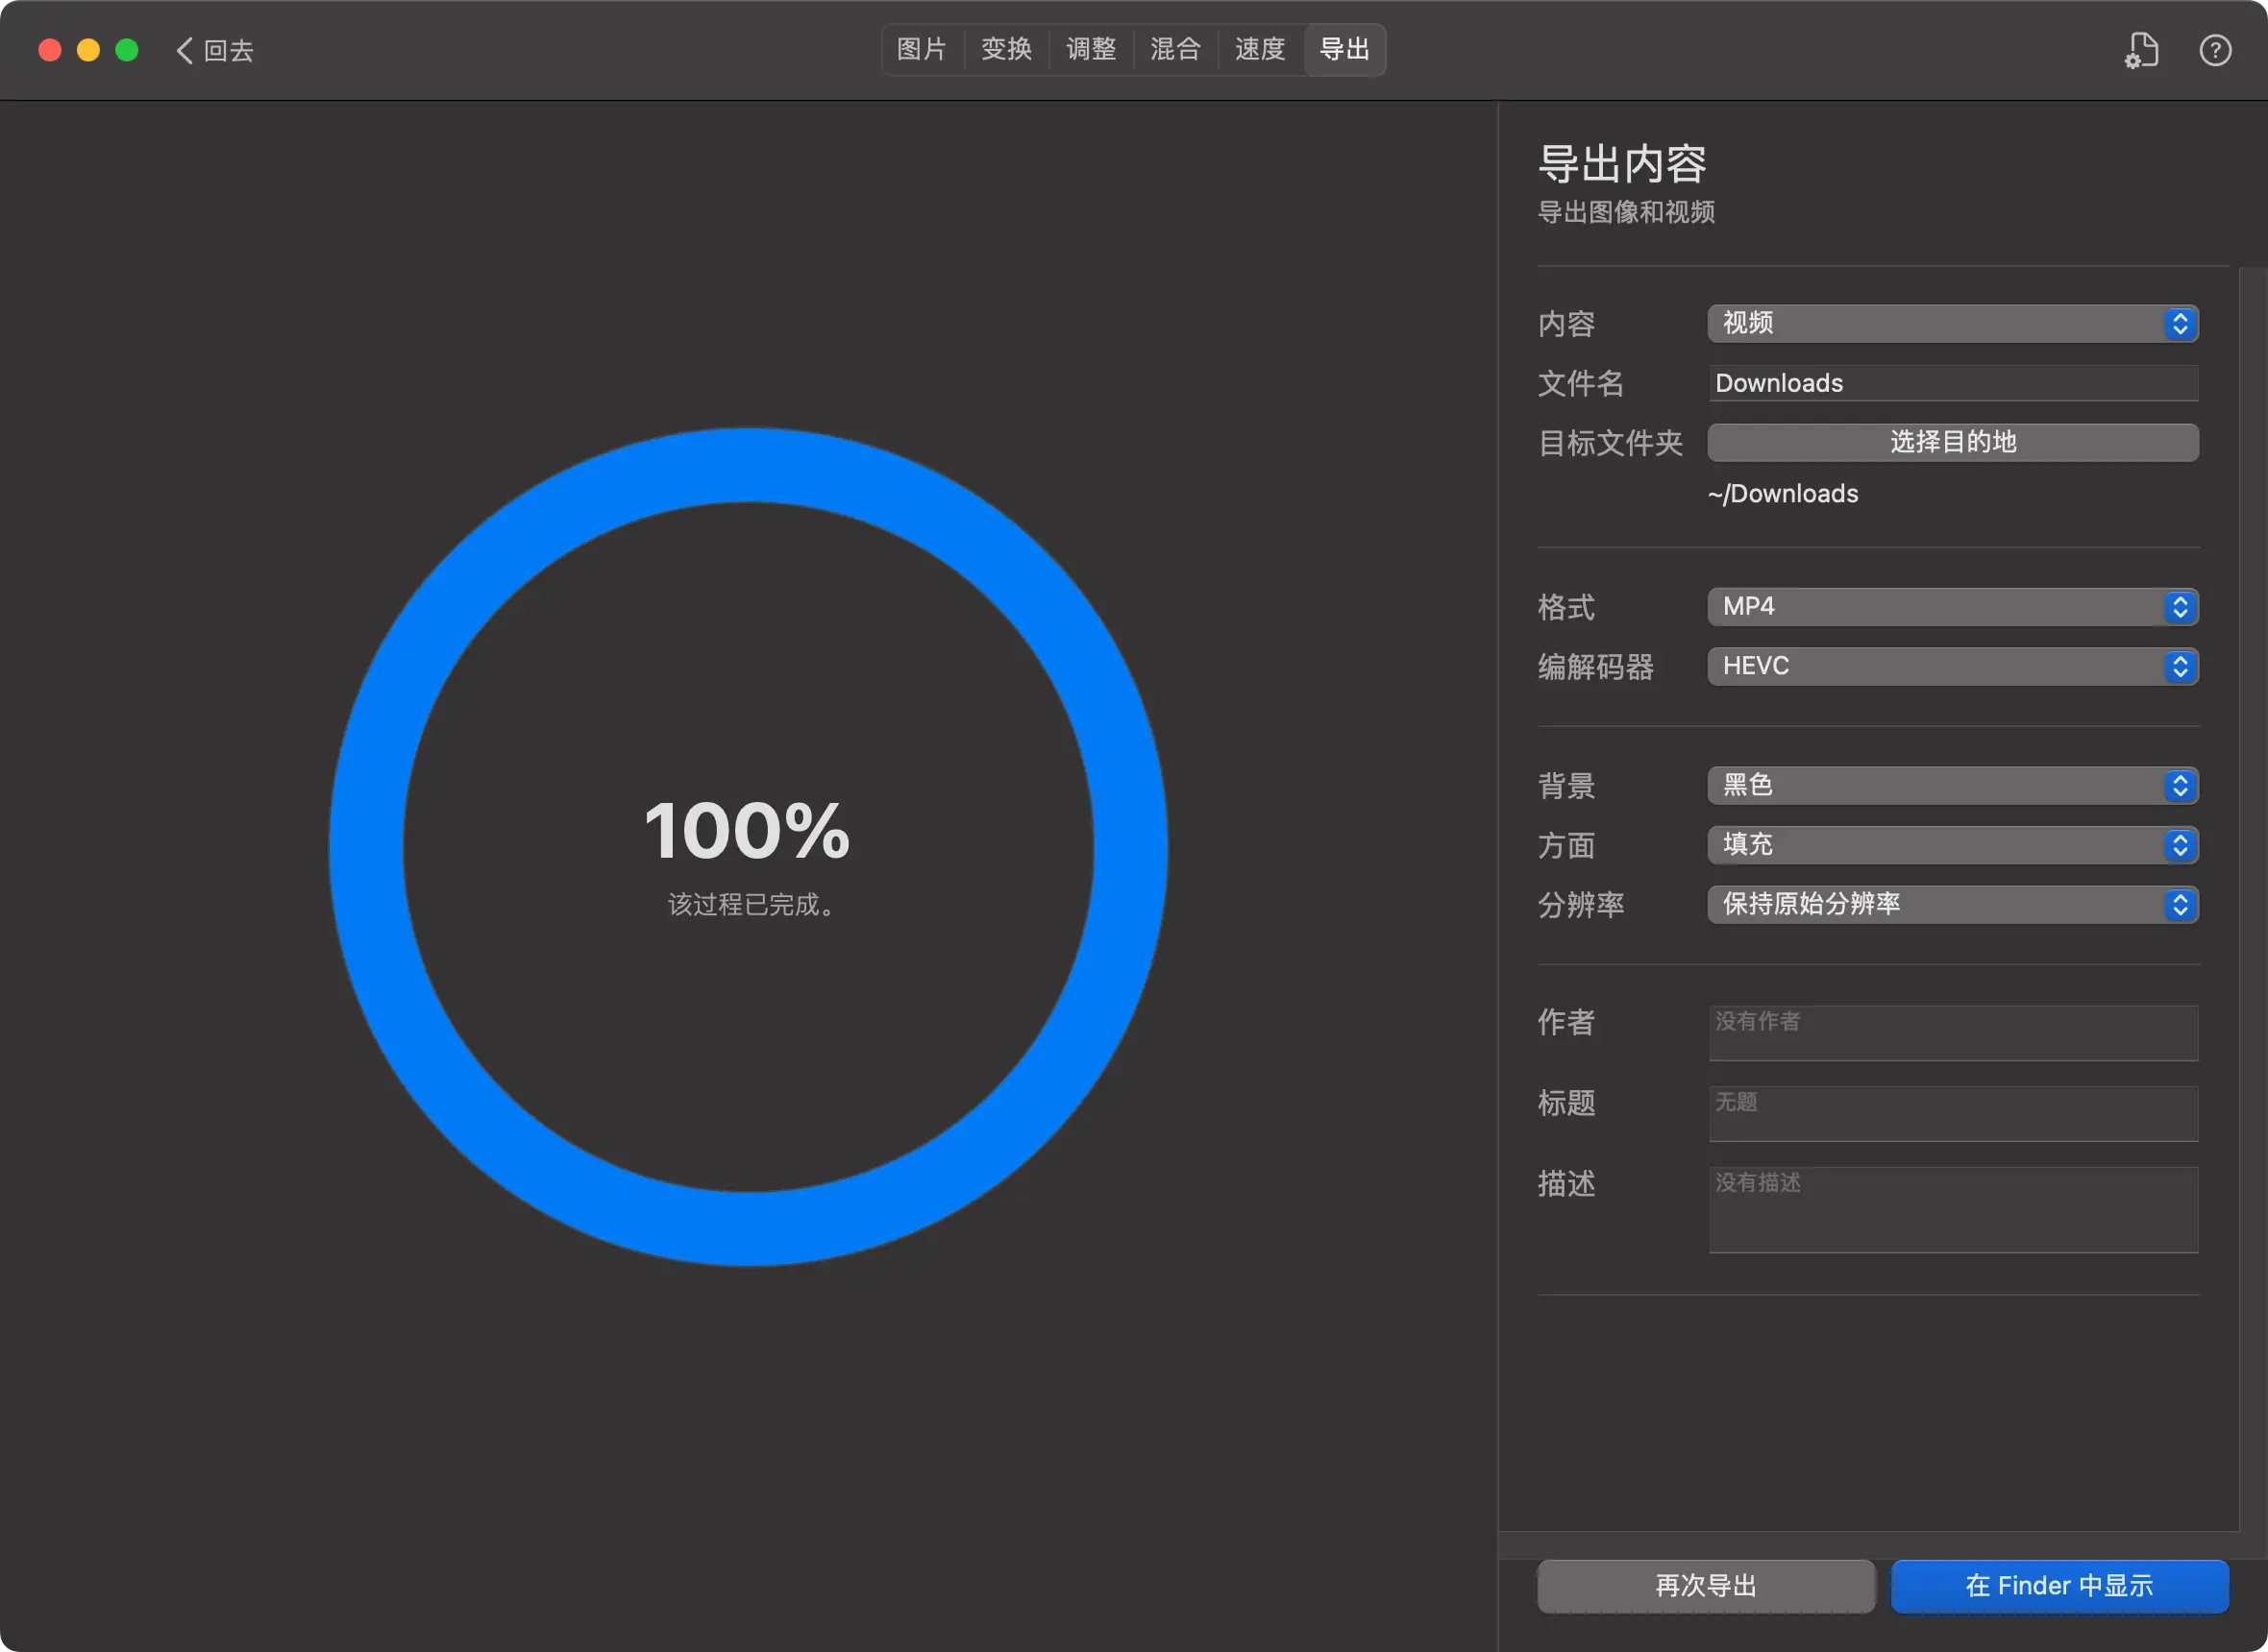Click 在 Finder 中显示 button

point(2058,1586)
